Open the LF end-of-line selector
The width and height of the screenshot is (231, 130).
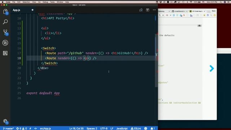[x=112, y=129]
